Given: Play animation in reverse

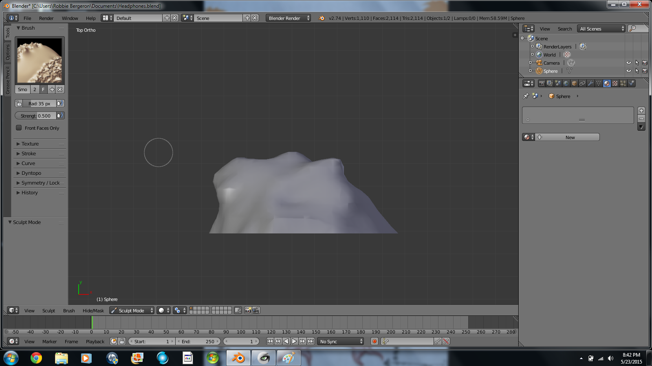Looking at the screenshot, I should click(286, 342).
